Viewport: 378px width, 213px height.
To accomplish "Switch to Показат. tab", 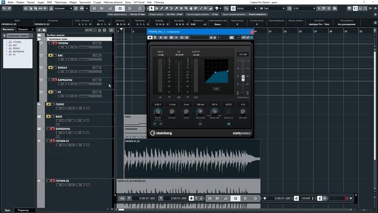I will [x=23, y=30].
